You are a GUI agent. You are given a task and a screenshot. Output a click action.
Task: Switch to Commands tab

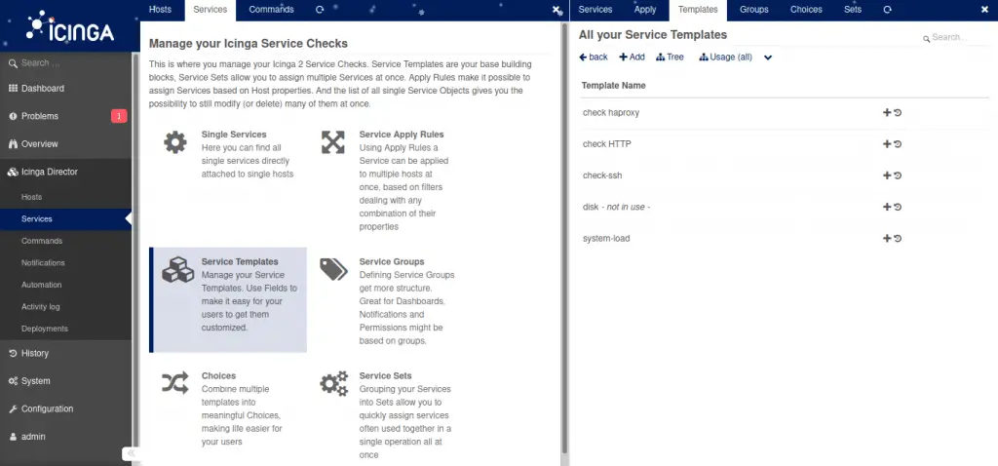pos(271,10)
